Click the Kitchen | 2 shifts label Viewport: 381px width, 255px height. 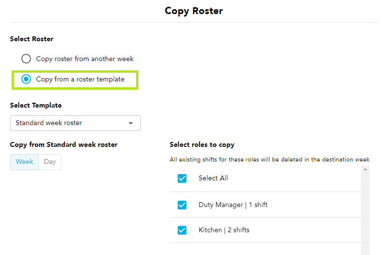point(224,230)
